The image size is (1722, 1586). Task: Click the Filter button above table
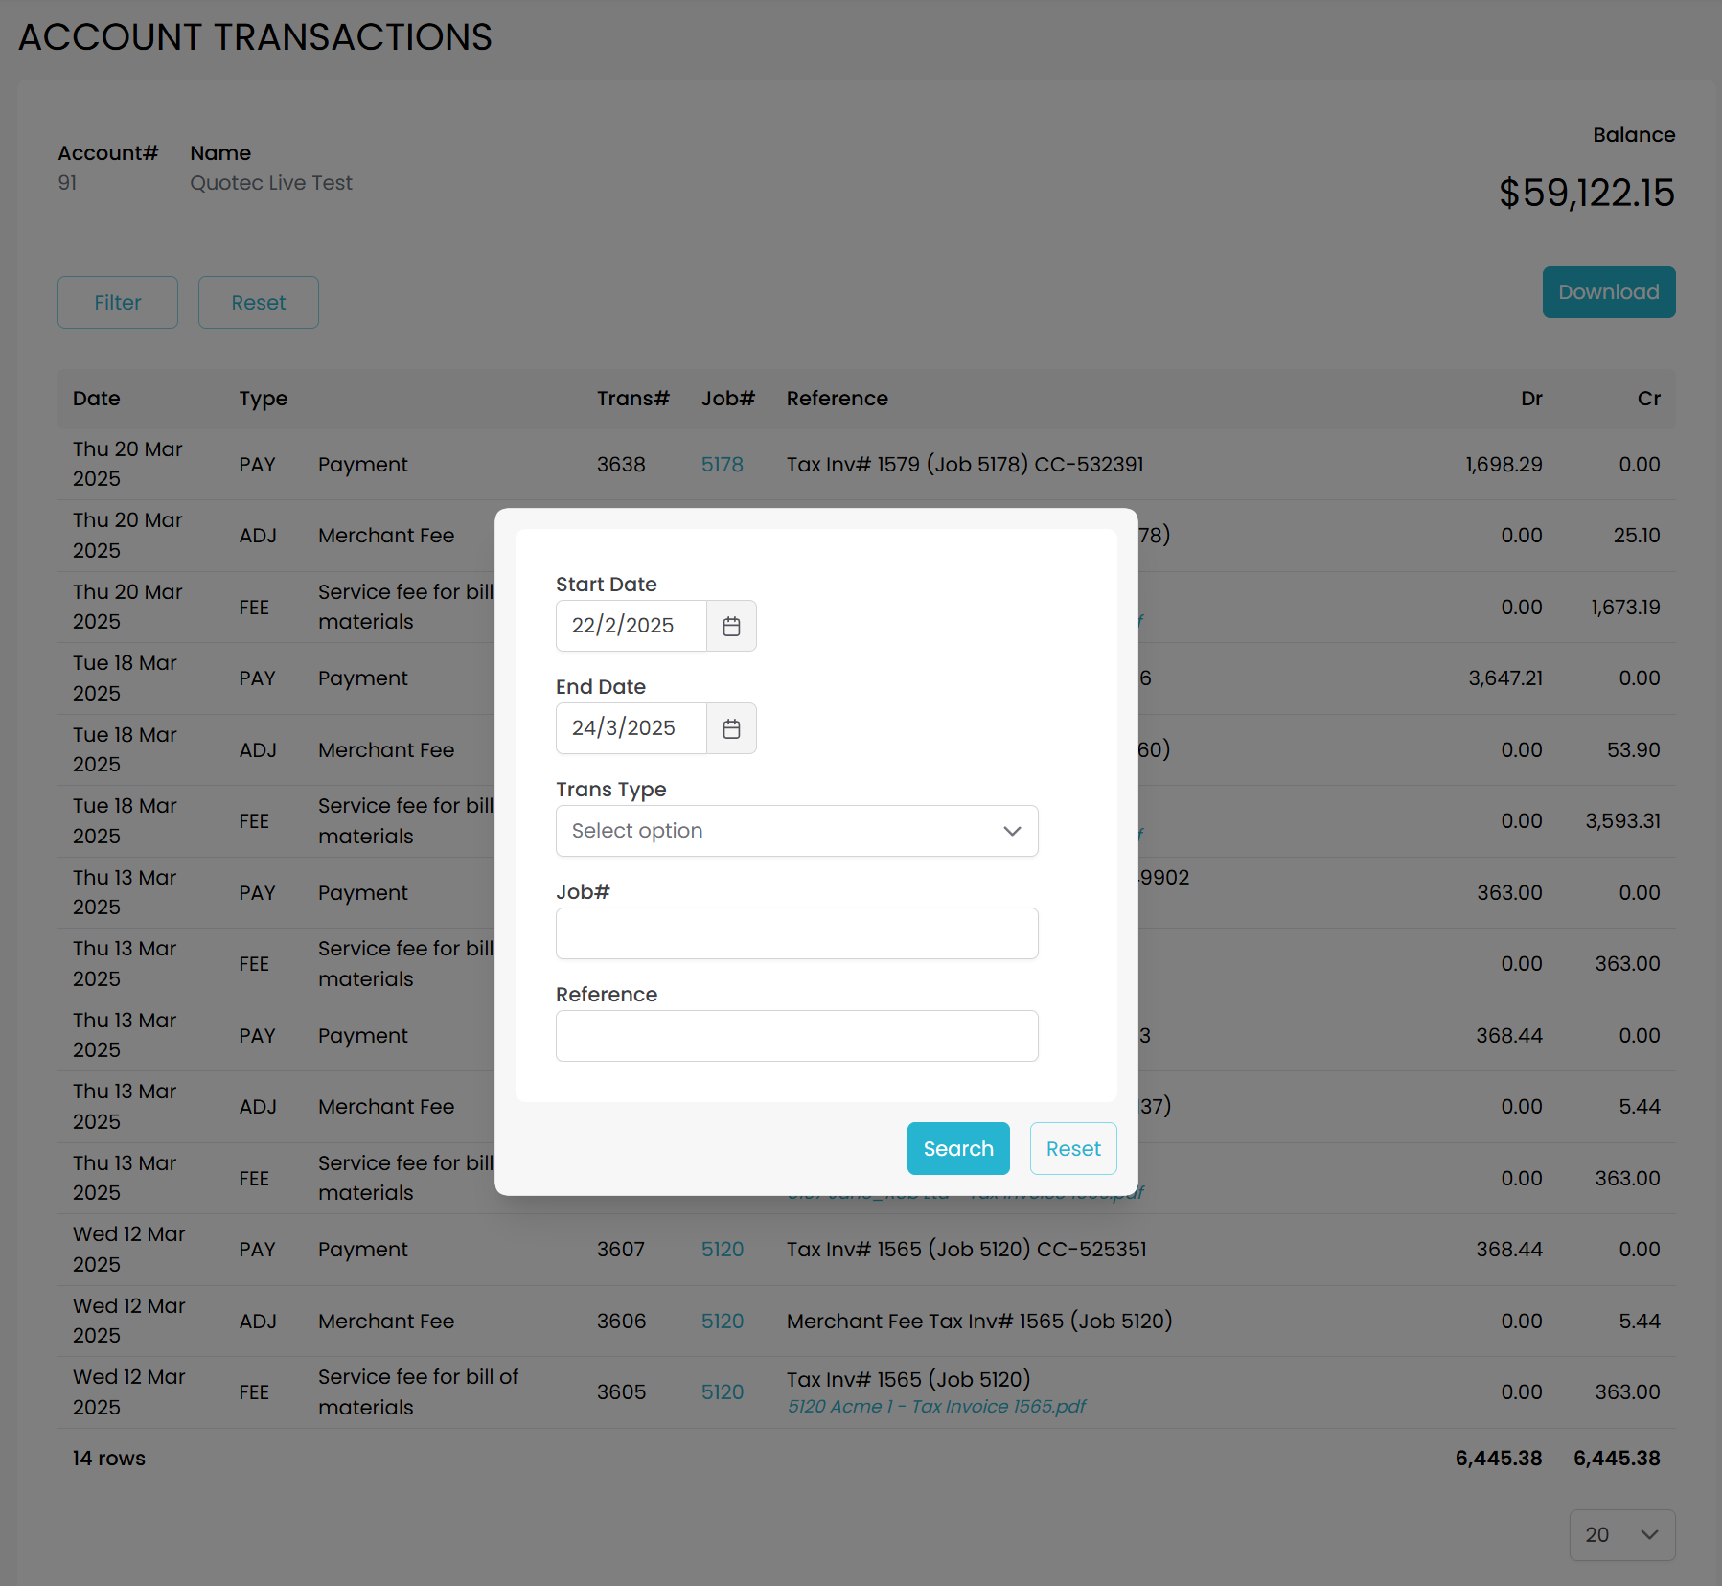pyautogui.click(x=117, y=303)
